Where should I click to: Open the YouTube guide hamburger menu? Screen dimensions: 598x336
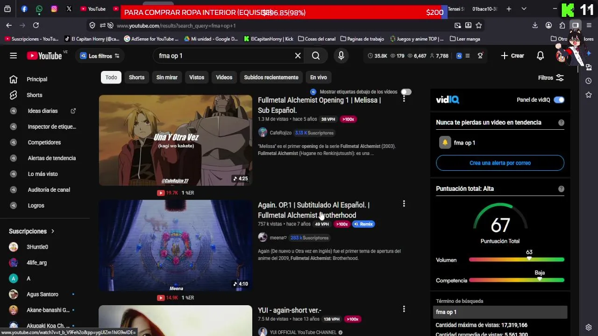tap(13, 56)
